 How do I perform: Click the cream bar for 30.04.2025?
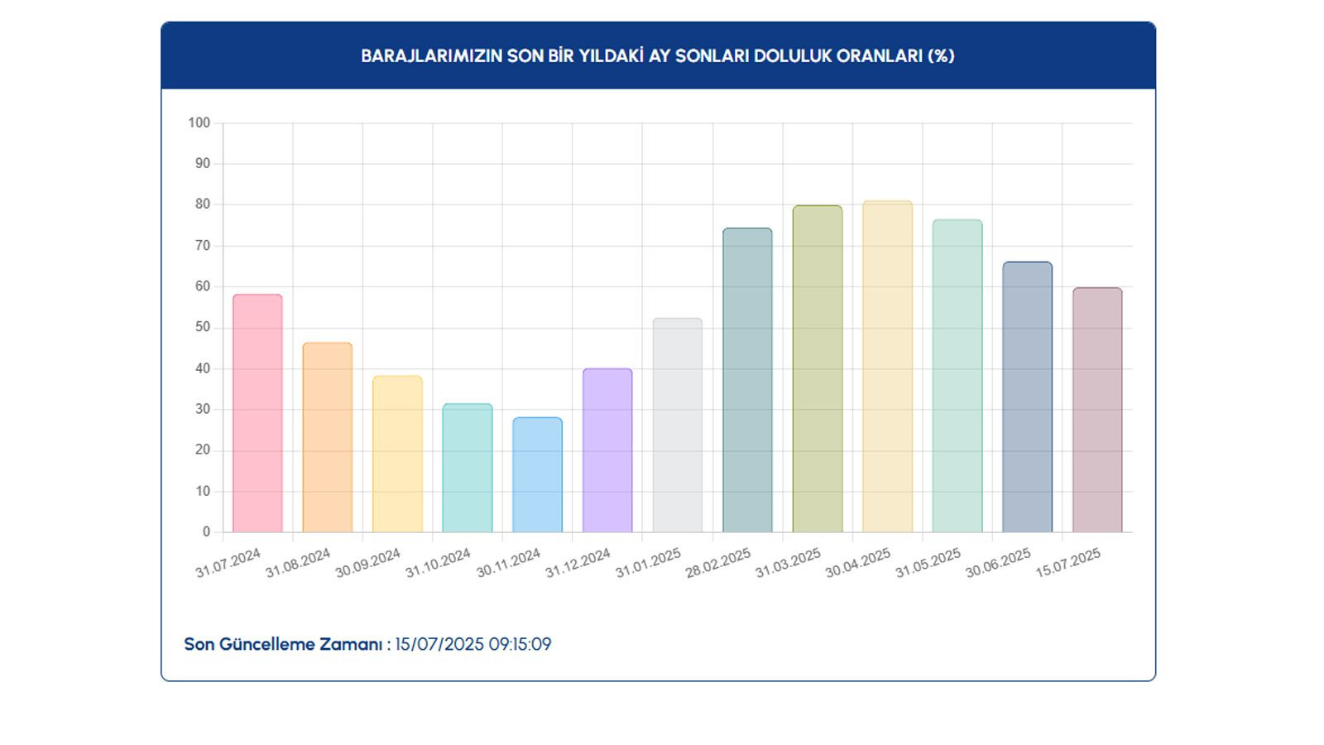tap(887, 366)
